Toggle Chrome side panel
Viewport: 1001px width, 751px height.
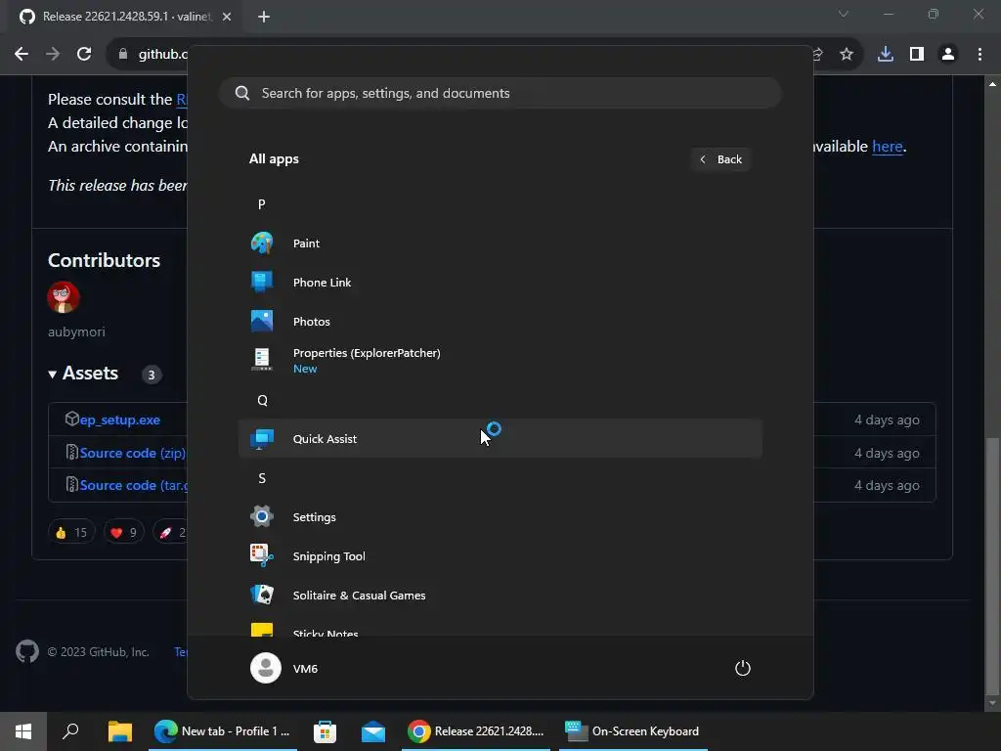917,55
